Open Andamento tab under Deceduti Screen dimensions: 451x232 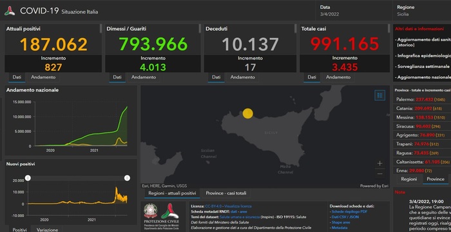click(x=242, y=77)
